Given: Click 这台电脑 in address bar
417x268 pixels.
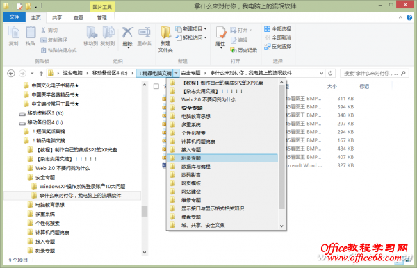Looking at the screenshot, I should coord(72,73).
